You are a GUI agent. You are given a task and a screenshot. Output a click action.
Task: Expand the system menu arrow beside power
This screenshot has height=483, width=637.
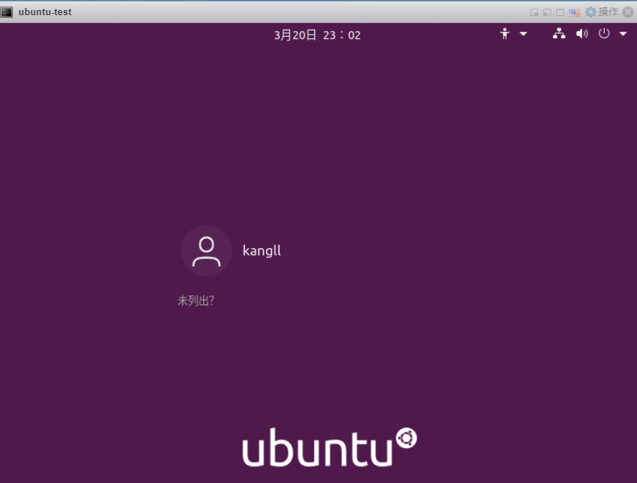coord(623,34)
